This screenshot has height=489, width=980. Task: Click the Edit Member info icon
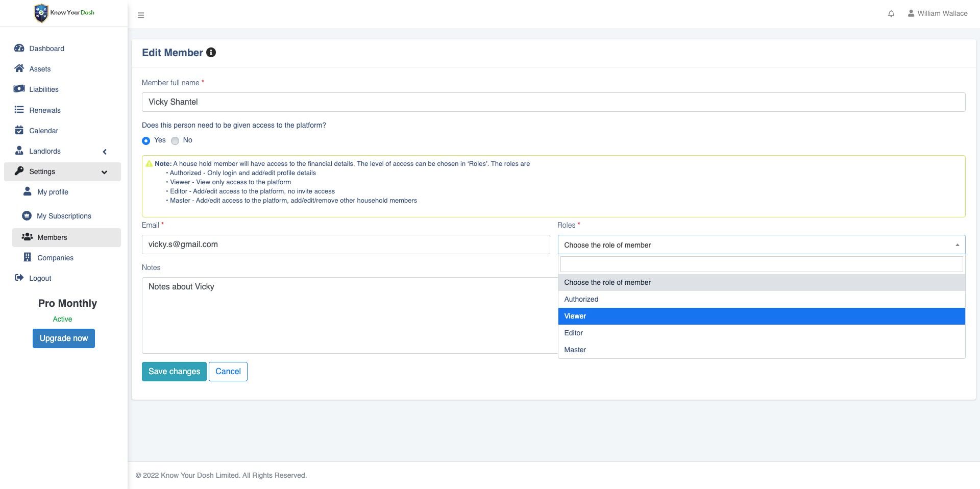(211, 53)
